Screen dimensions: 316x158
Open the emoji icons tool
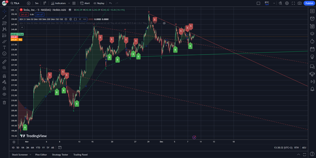coord(4,54)
